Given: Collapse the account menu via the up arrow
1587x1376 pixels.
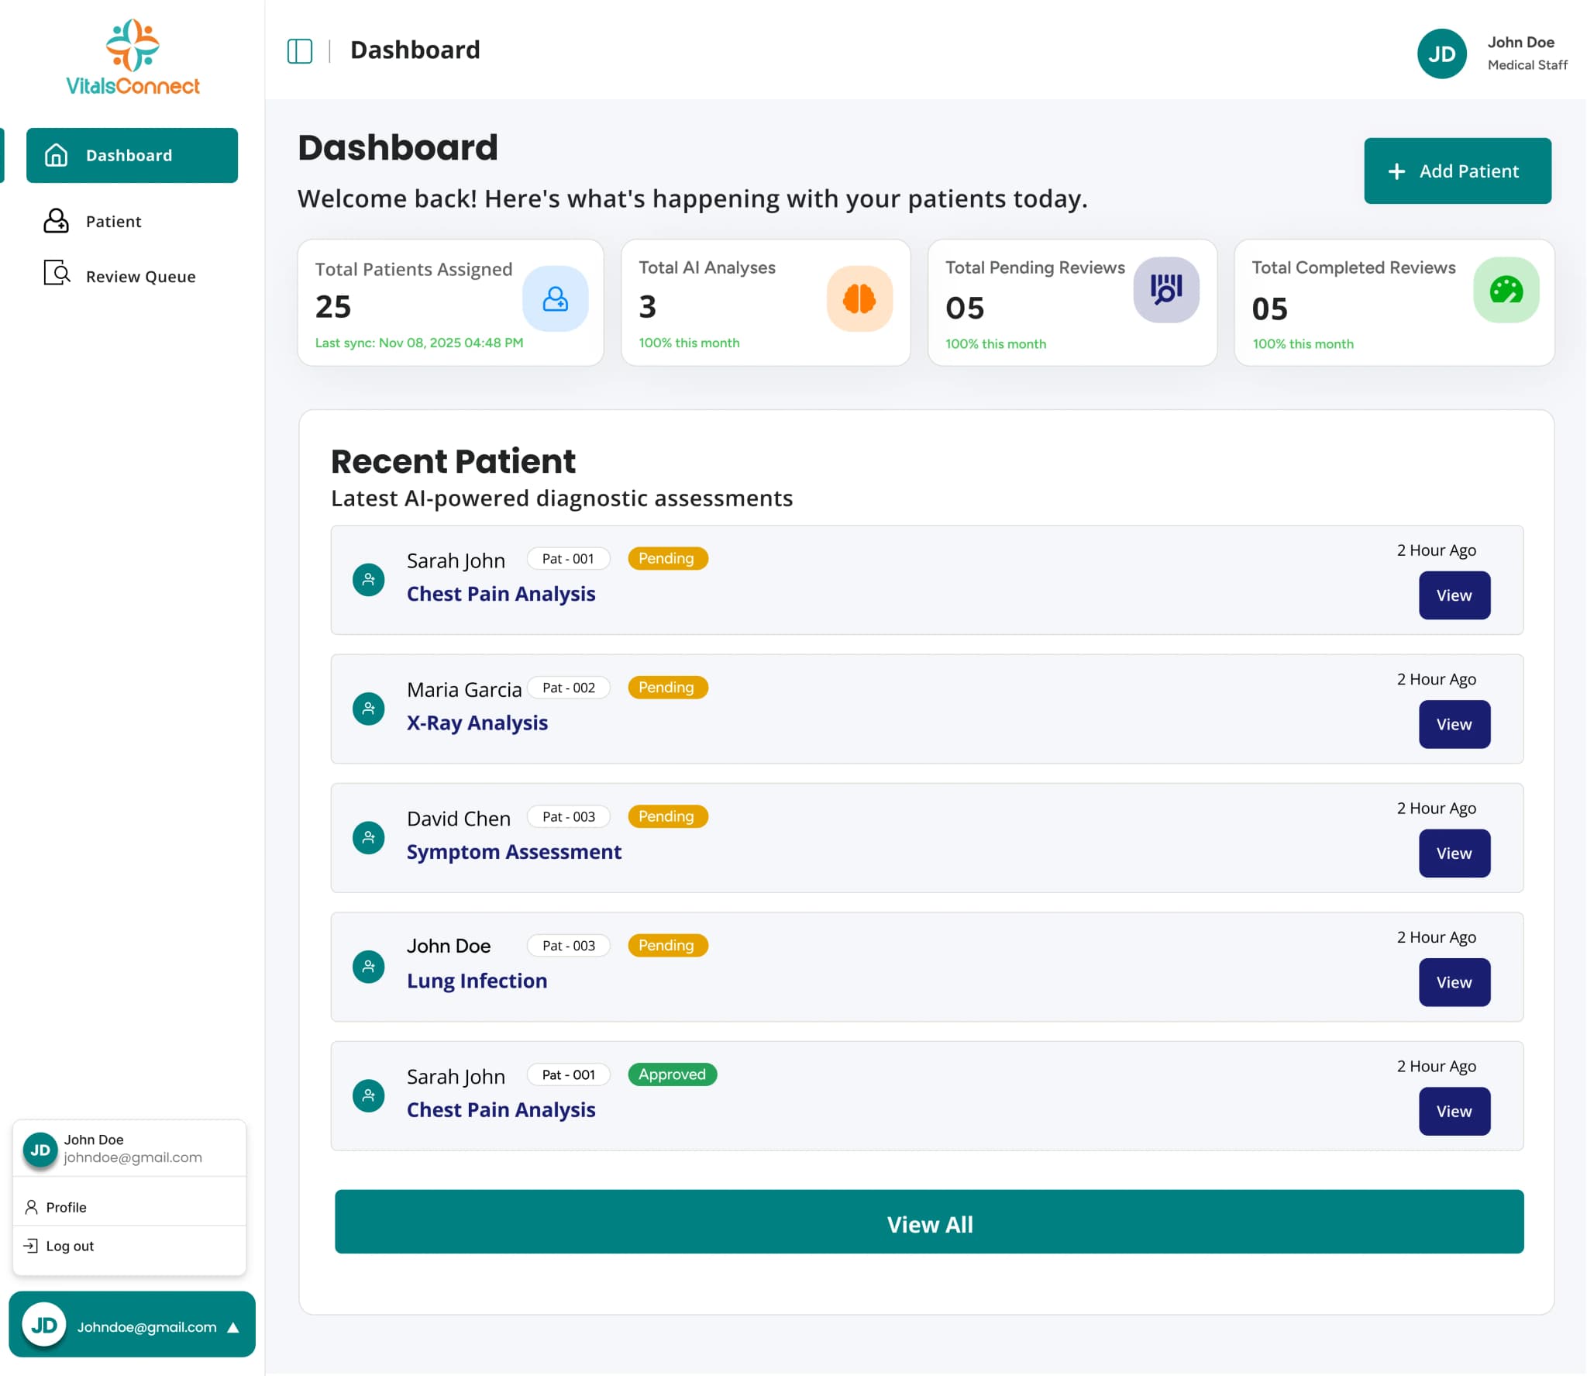Looking at the screenshot, I should pos(233,1327).
